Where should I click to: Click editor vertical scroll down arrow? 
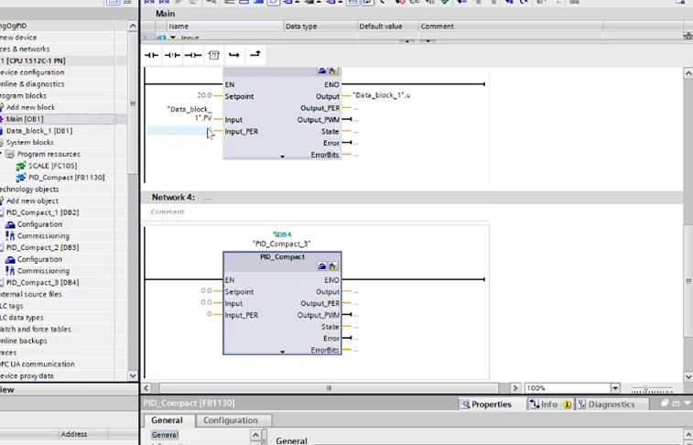coord(688,377)
